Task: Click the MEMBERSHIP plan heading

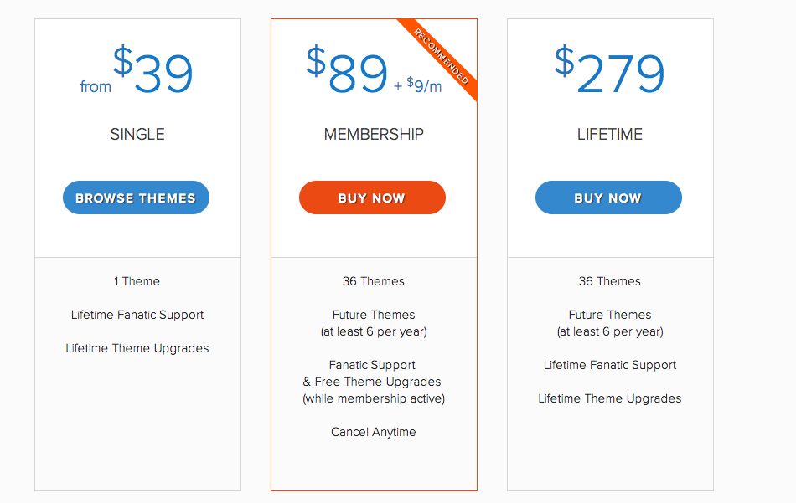Action: tap(374, 135)
